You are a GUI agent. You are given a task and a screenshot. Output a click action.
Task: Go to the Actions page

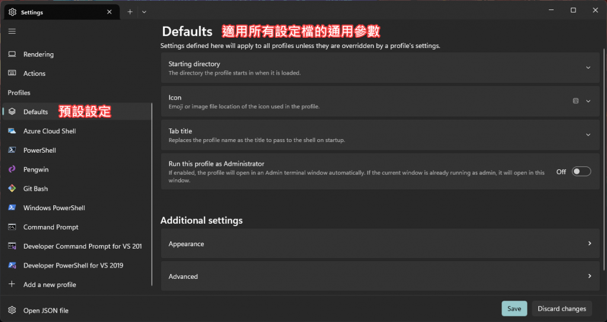[x=76, y=73]
